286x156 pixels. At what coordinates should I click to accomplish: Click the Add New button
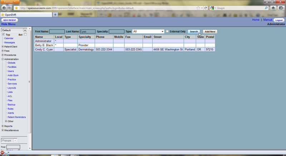[x=210, y=31]
